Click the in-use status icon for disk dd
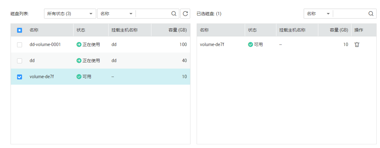Viewport: 380px width, 148px height. click(79, 61)
